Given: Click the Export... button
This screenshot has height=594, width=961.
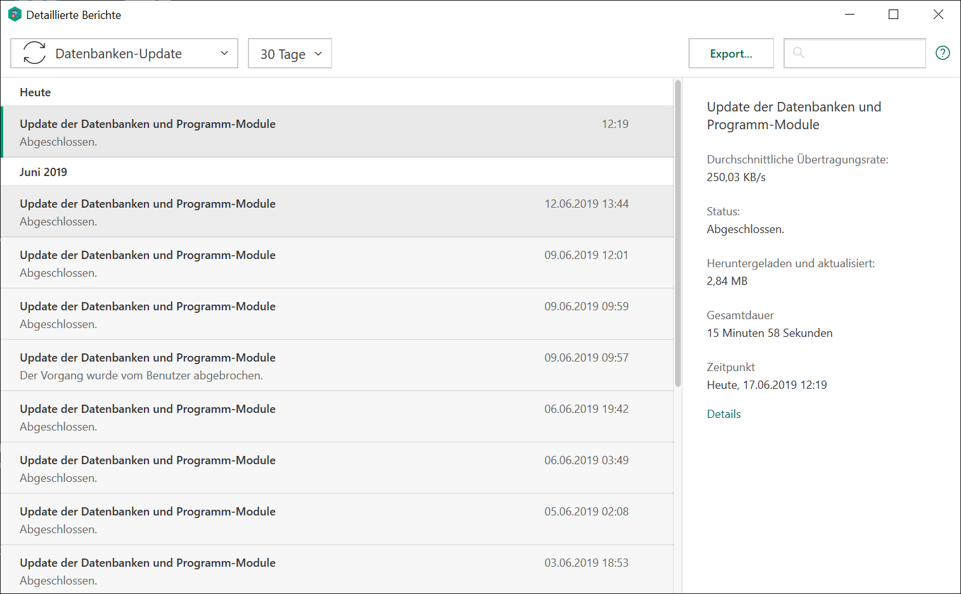Looking at the screenshot, I should (x=731, y=54).
